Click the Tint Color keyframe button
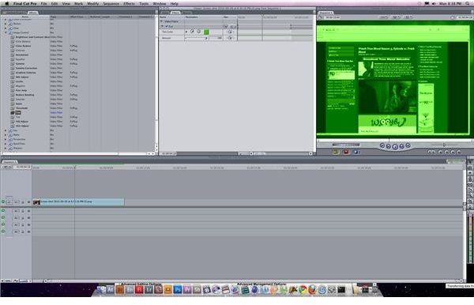This screenshot has width=474, height=305. pos(231,32)
